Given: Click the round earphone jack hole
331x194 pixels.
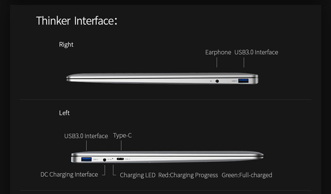Looking at the screenshot, I should [x=217, y=80].
